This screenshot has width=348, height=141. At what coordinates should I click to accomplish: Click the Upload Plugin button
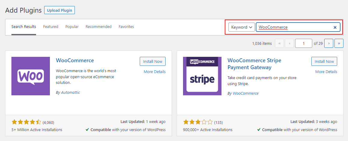coord(60,10)
